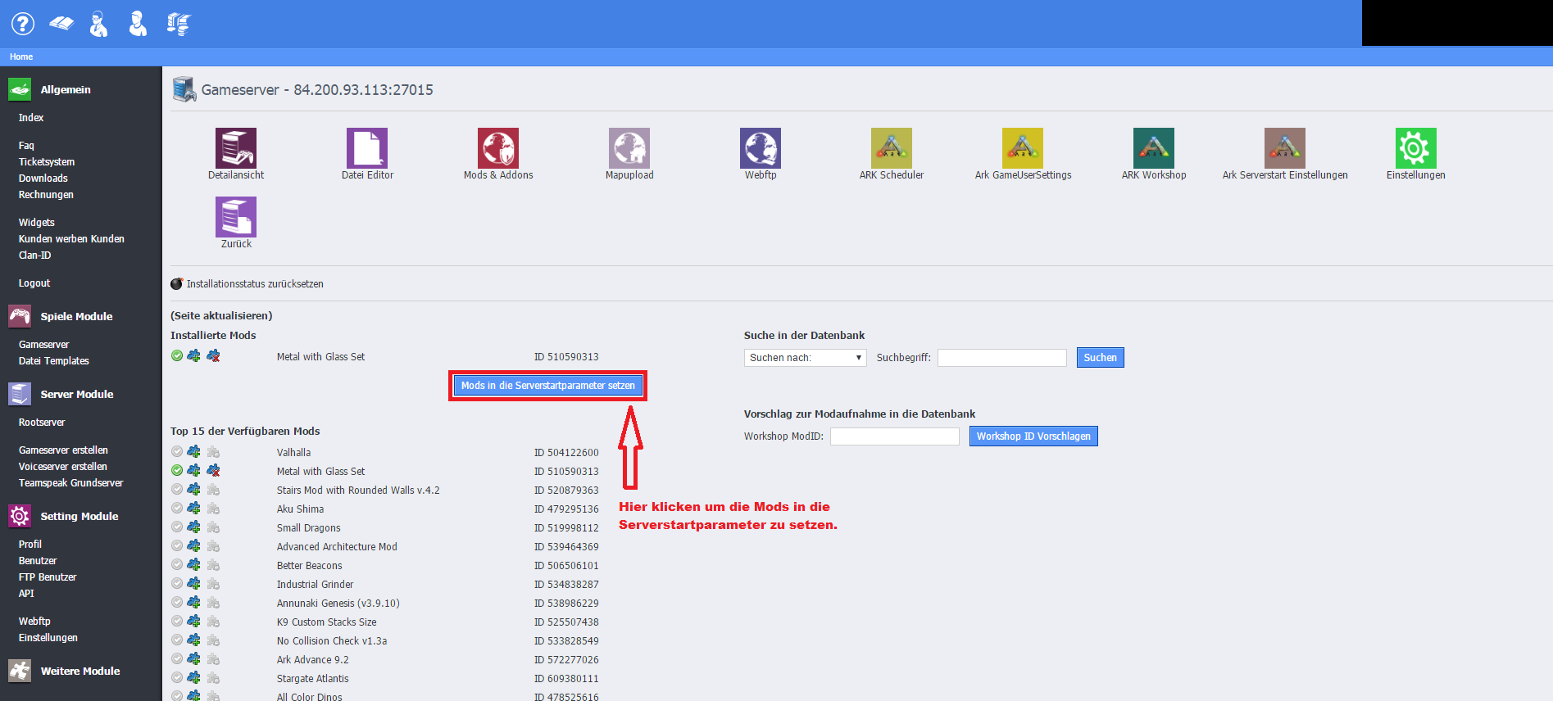This screenshot has height=701, width=1553.
Task: Open Ark GameUserSettings icon
Action: (x=1023, y=149)
